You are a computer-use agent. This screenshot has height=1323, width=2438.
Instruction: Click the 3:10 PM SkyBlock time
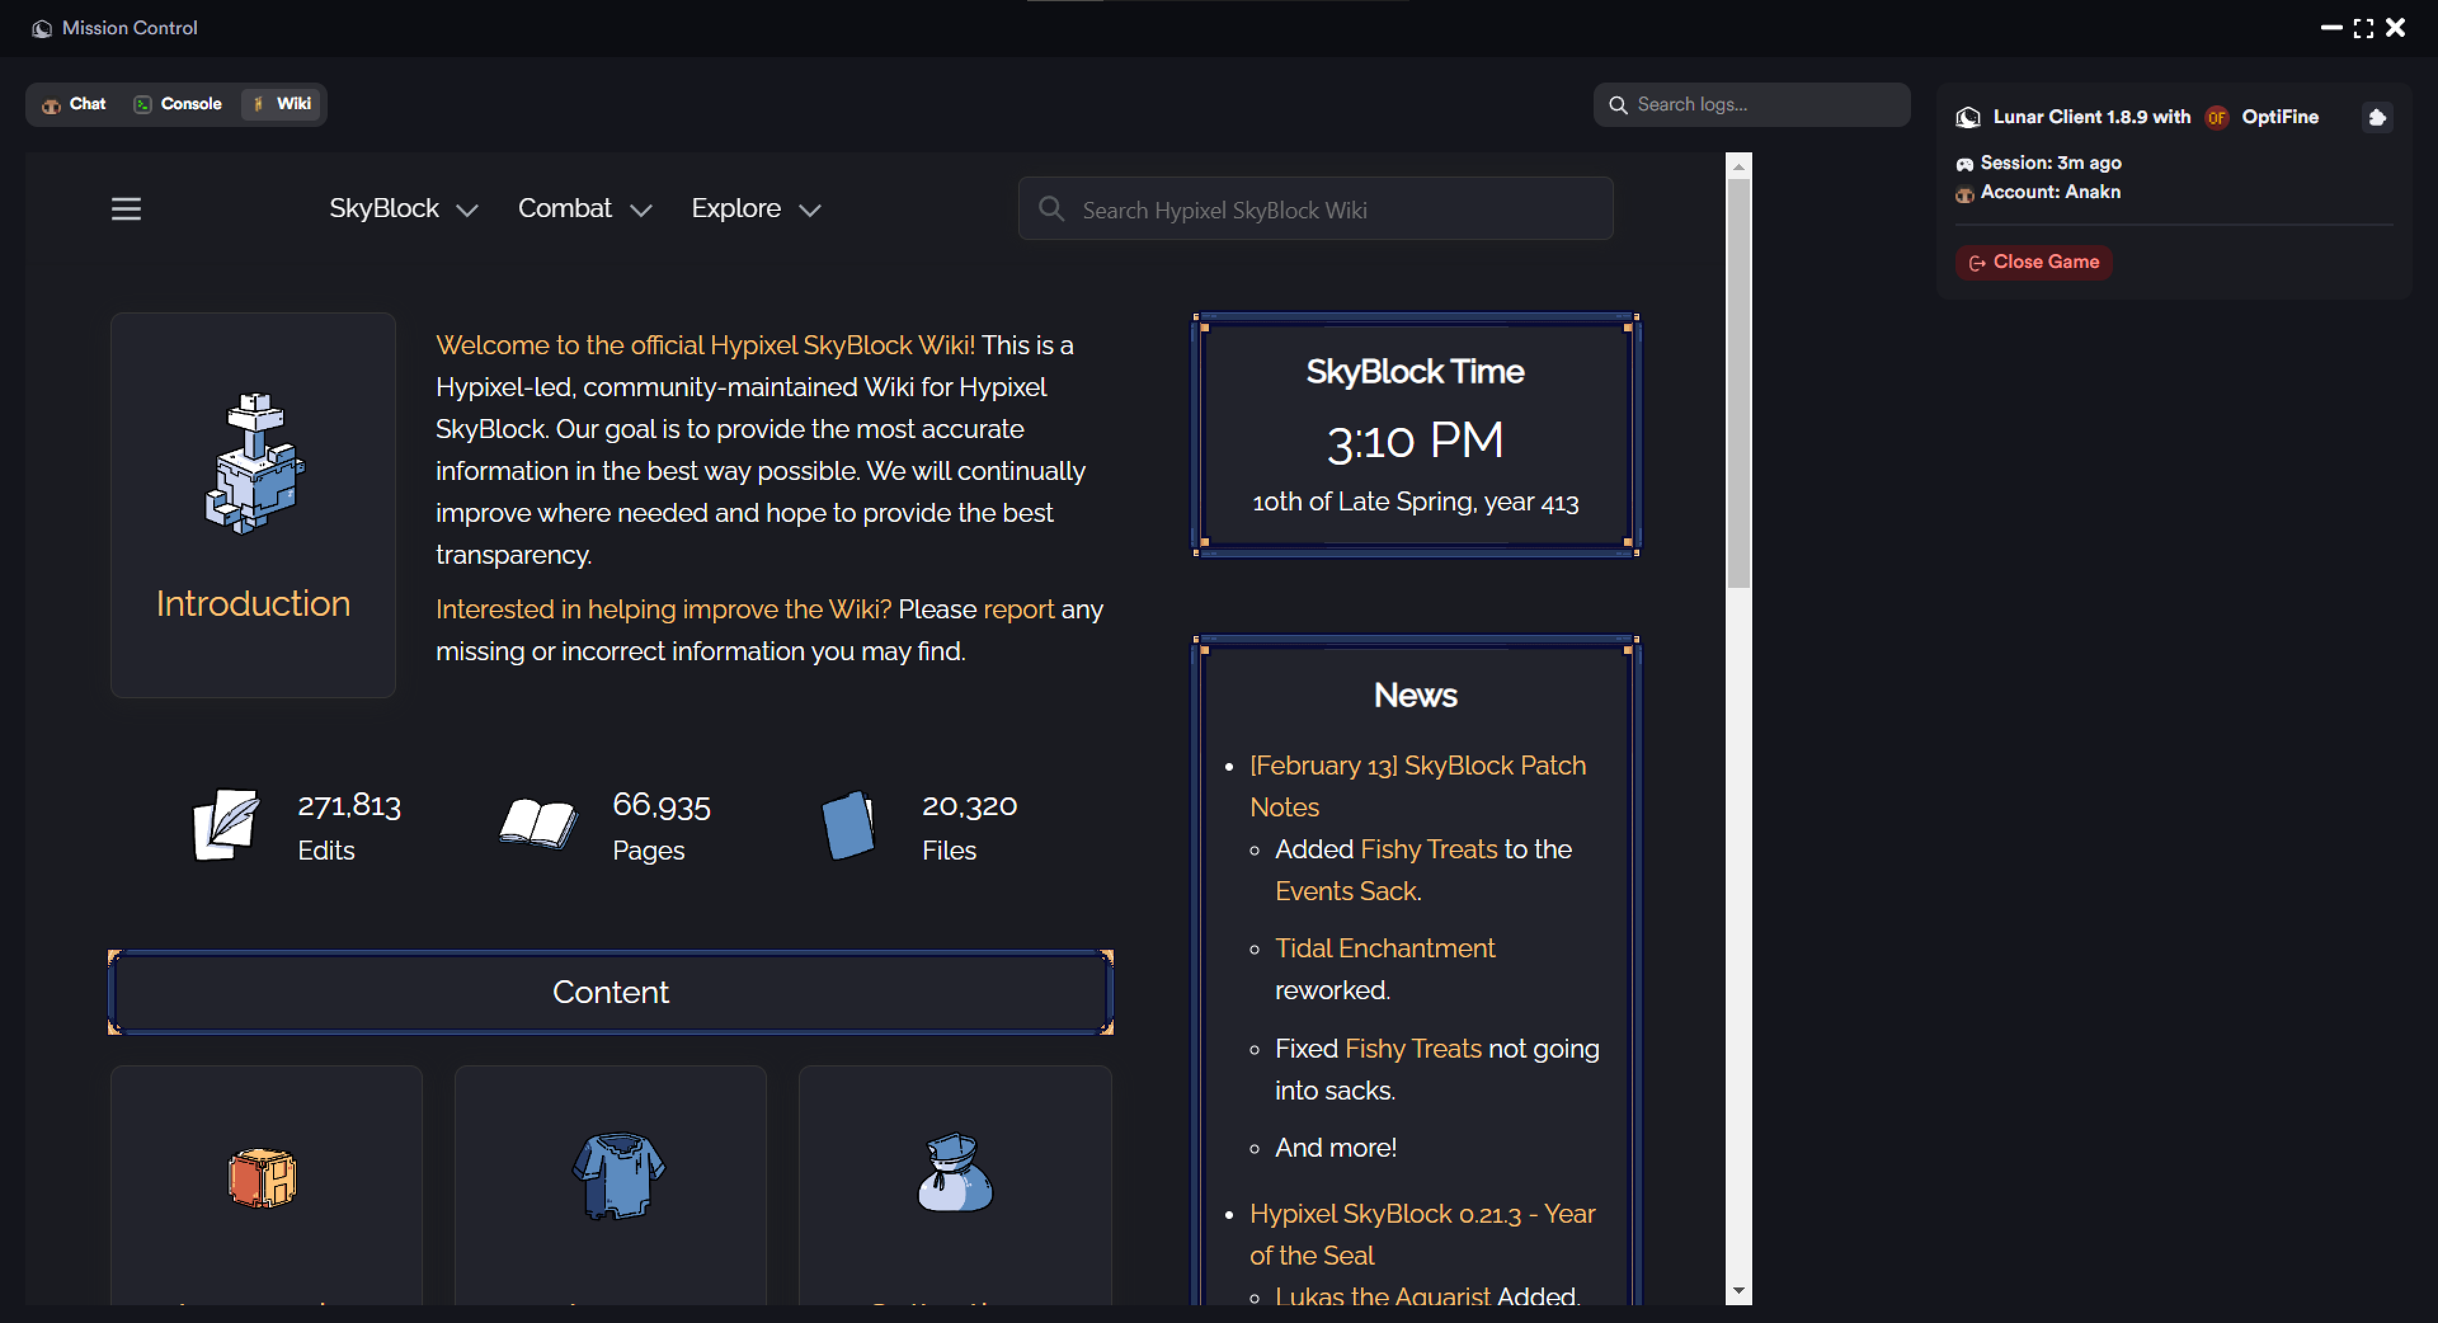tap(1416, 441)
